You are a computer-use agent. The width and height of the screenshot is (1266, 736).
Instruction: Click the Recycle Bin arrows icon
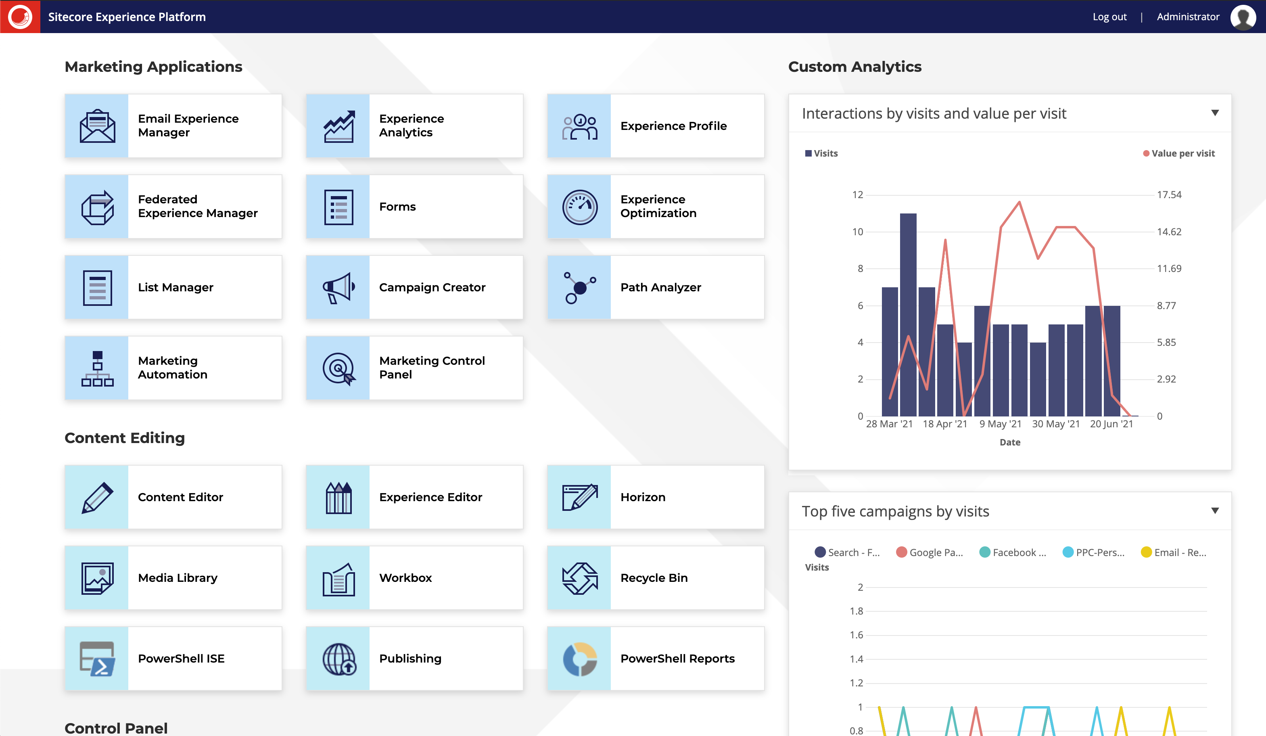tap(579, 578)
